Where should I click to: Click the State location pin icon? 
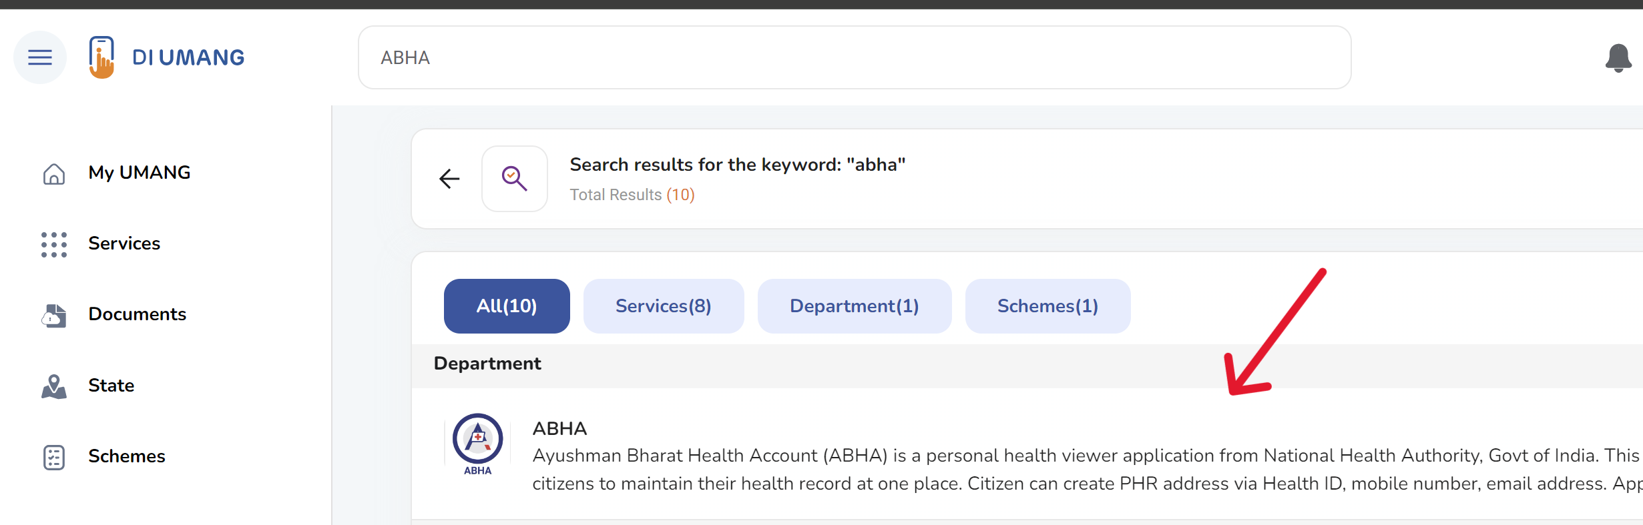(53, 386)
